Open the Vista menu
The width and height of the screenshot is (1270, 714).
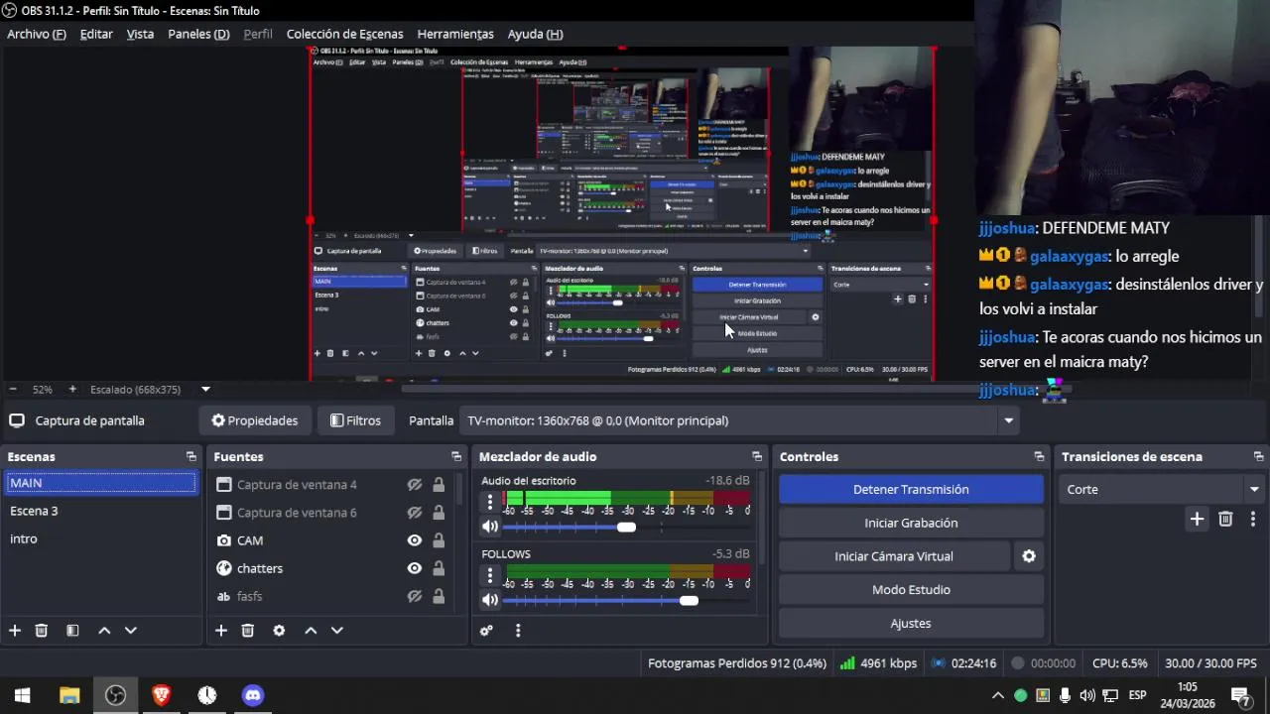coord(140,34)
